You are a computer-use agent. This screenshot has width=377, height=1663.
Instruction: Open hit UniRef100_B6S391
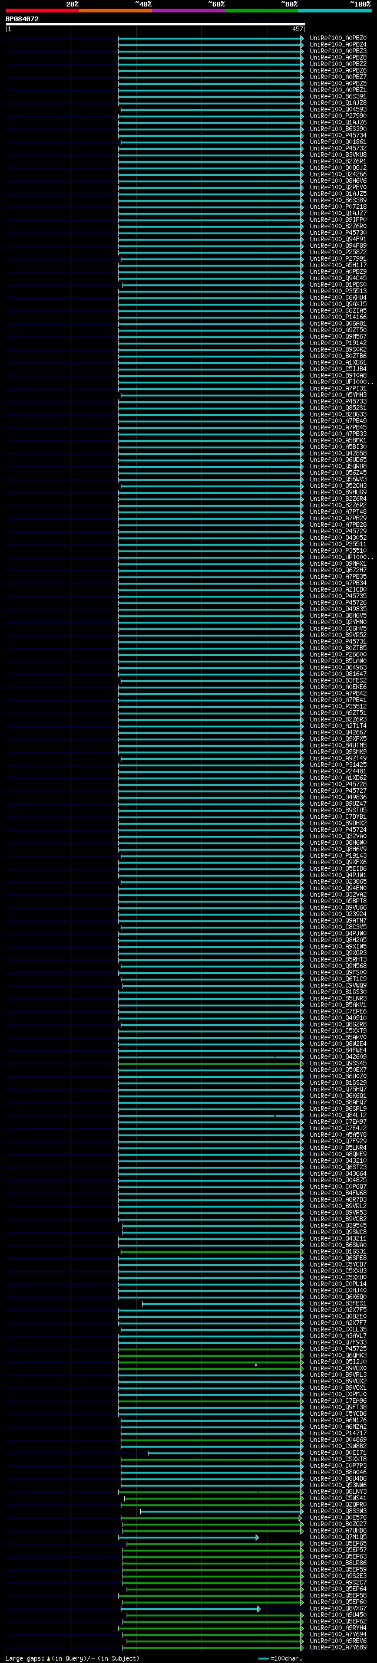tap(338, 96)
